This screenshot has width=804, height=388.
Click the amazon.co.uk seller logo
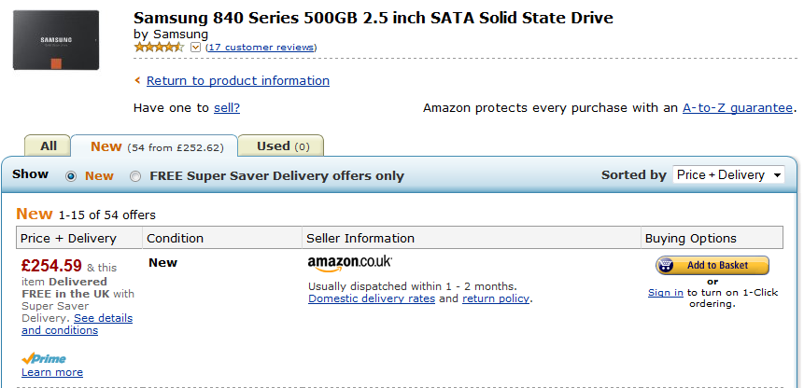coord(349,264)
